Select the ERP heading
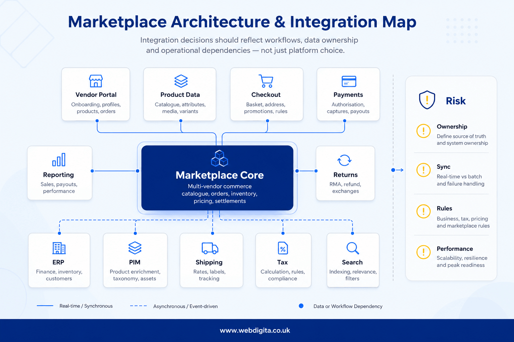The width and height of the screenshot is (514, 342). (x=58, y=263)
